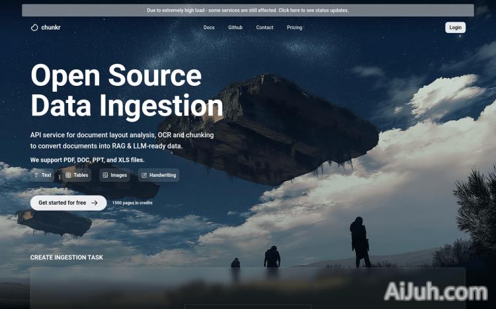Click the ingestion task upload panel
496x309 pixels.
247,287
